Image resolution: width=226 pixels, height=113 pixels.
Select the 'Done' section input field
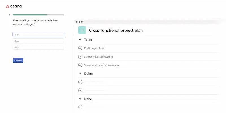[x=38, y=47]
